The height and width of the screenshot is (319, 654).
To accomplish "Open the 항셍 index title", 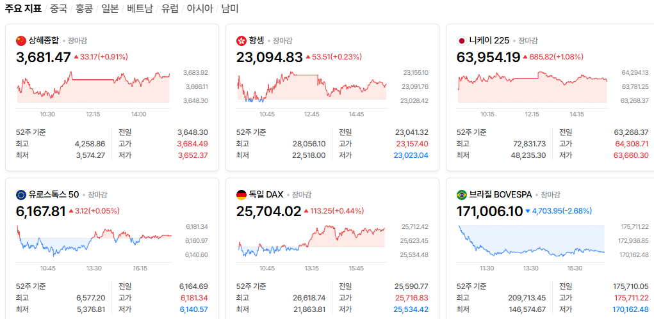I will tap(256, 41).
